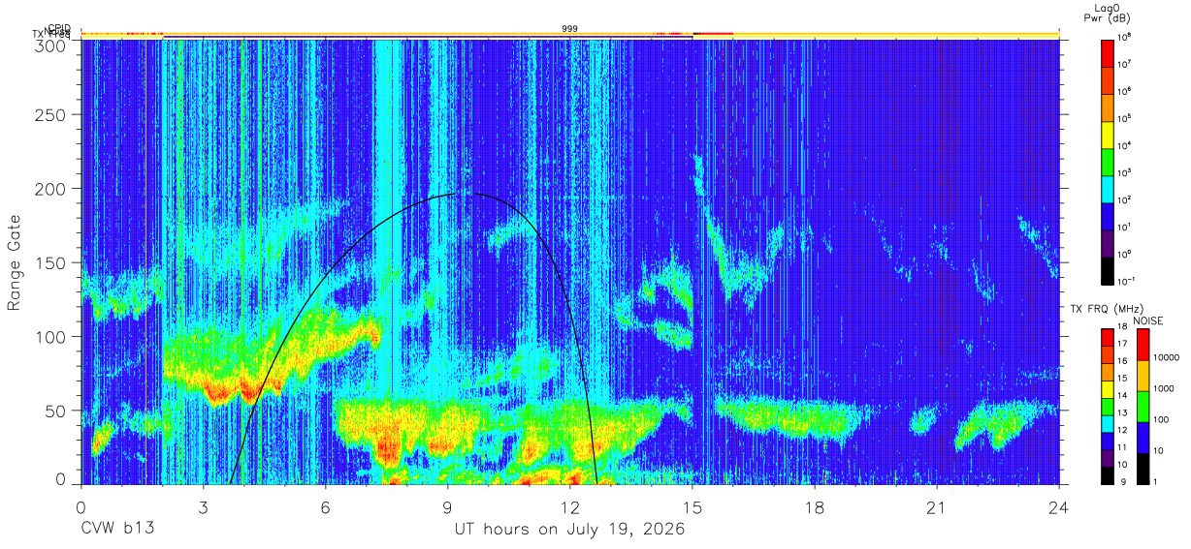Click the 'Range Gate' y-axis title

click(x=15, y=262)
